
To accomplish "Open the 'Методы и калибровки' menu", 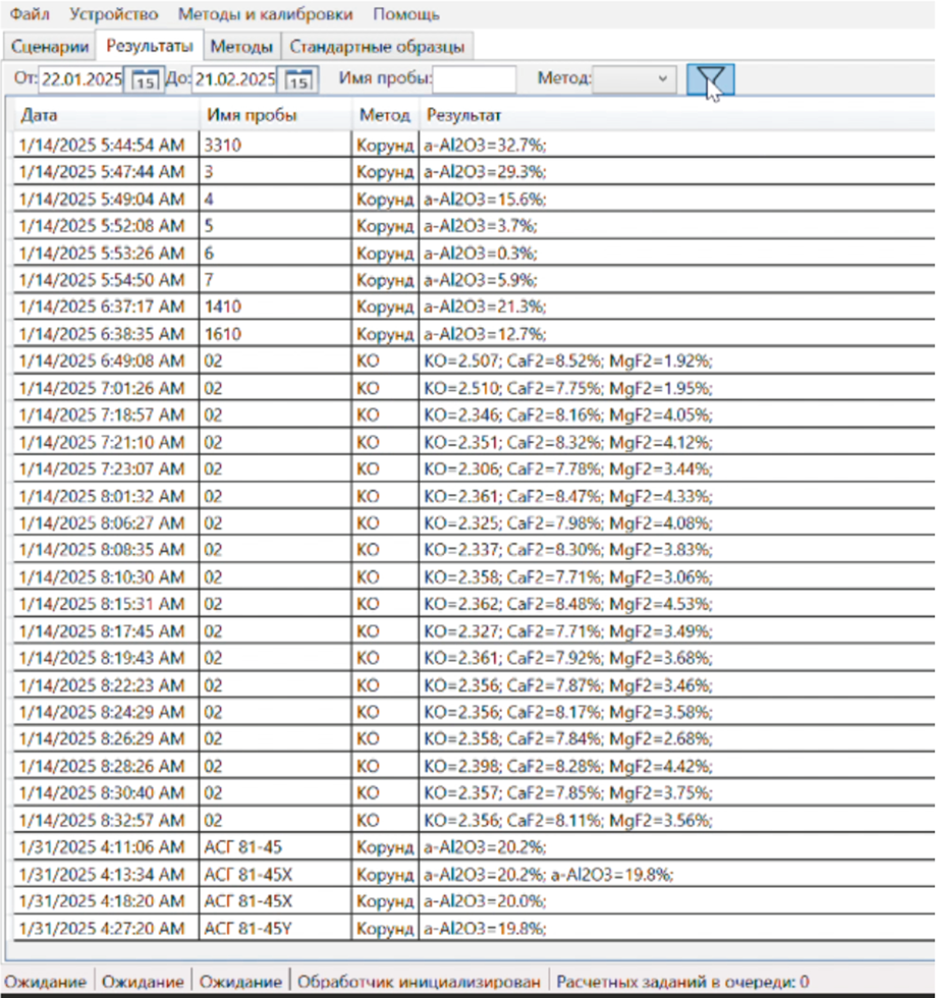I will (265, 14).
